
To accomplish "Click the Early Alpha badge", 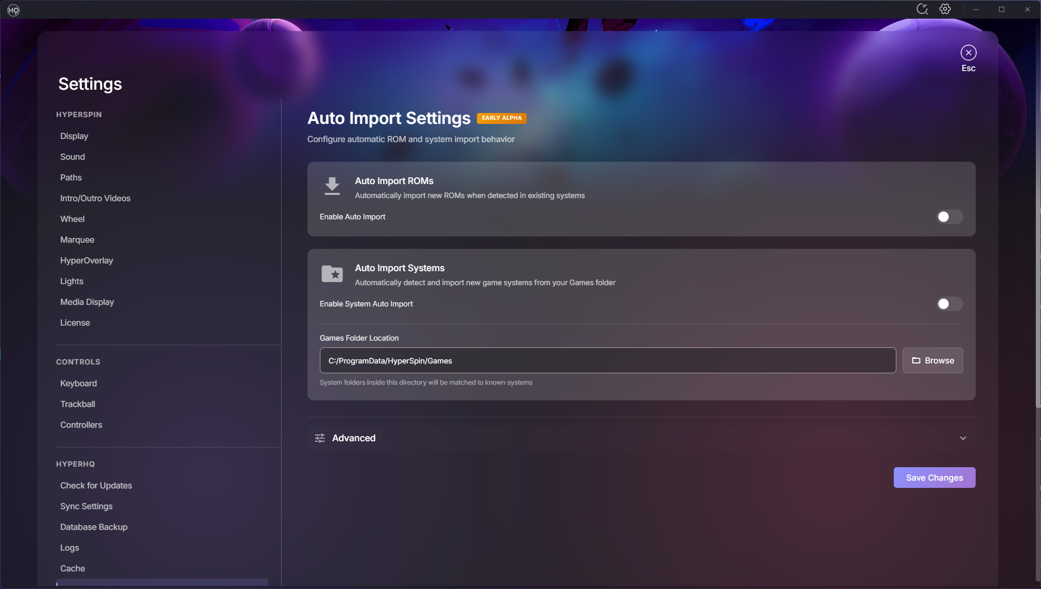I will click(501, 118).
